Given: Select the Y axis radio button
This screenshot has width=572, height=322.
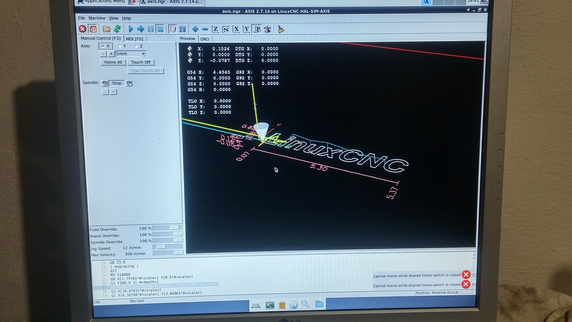Looking at the screenshot, I should pyautogui.click(x=120, y=46).
